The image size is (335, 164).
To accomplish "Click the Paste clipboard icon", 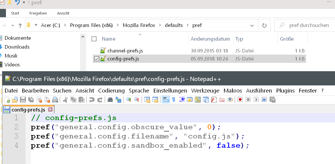I will (x=82, y=100).
